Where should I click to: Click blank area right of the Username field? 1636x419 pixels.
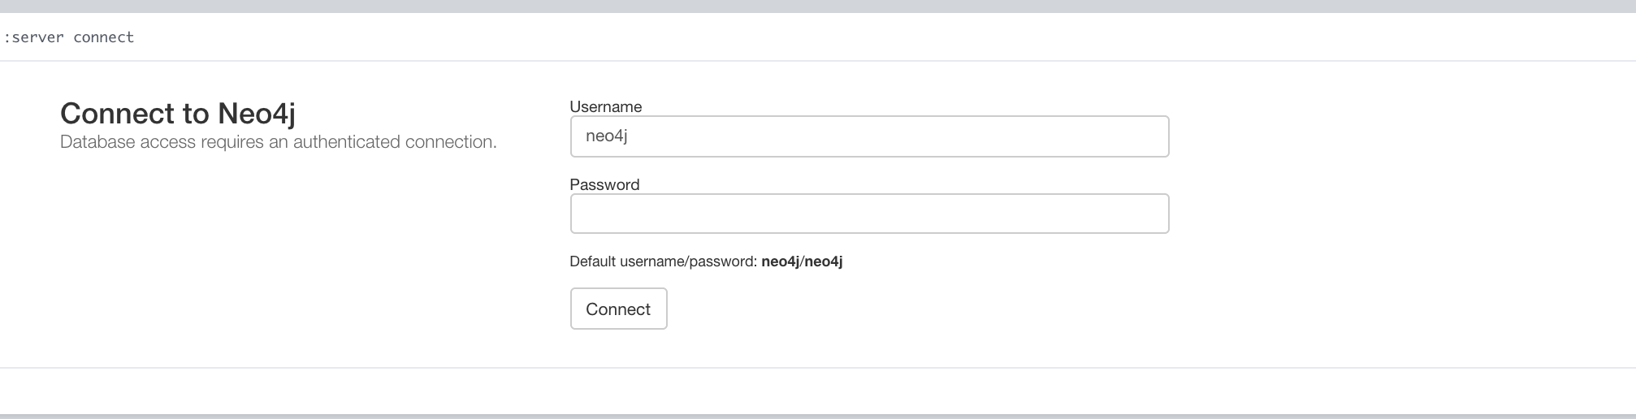pos(1381,136)
